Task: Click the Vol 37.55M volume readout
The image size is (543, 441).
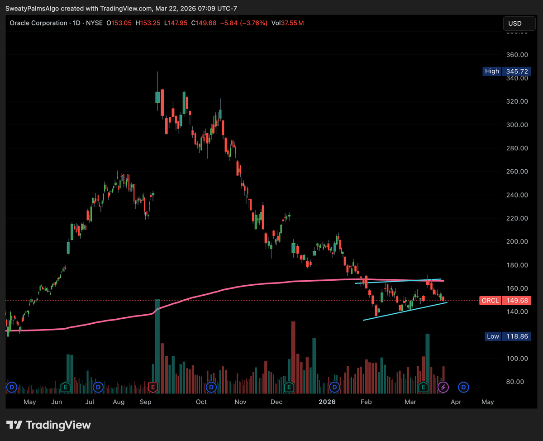Action: tap(287, 23)
